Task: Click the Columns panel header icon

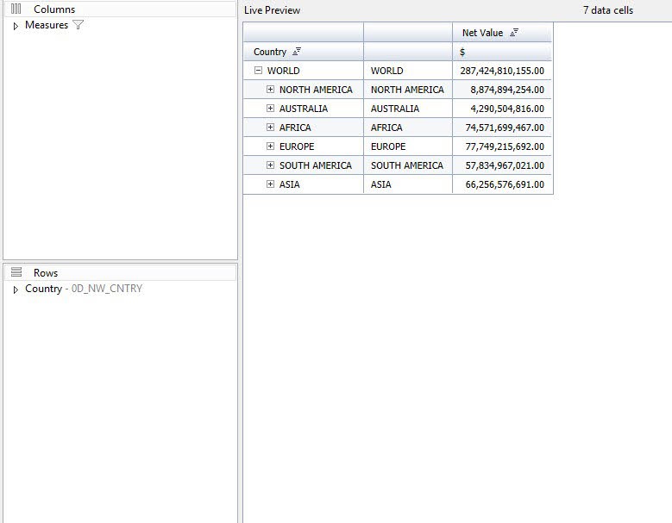Action: click(16, 9)
